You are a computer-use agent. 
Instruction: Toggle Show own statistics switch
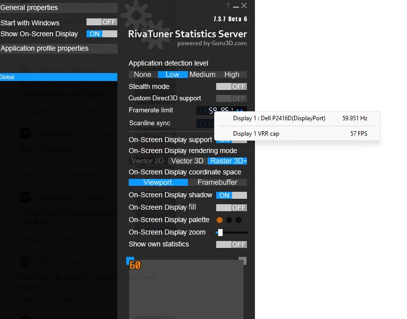231,244
